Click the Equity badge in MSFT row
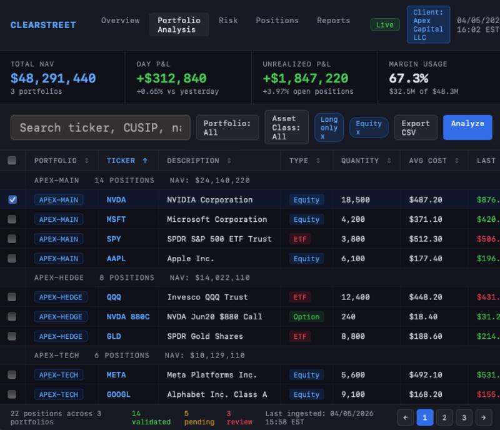Image resolution: width=500 pixels, height=430 pixels. coord(306,219)
